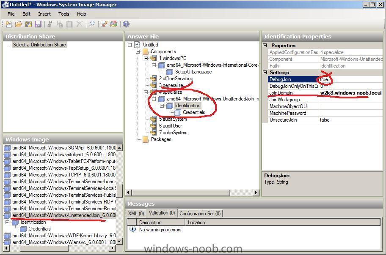The width and height of the screenshot is (386, 255).
Task: Click the Location column header
Action: 283,222
